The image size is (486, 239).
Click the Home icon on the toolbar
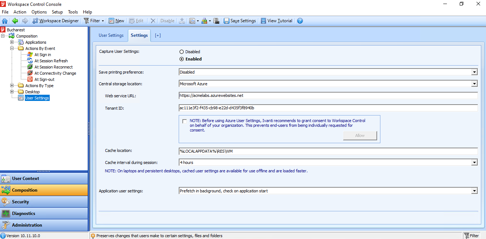point(4,21)
